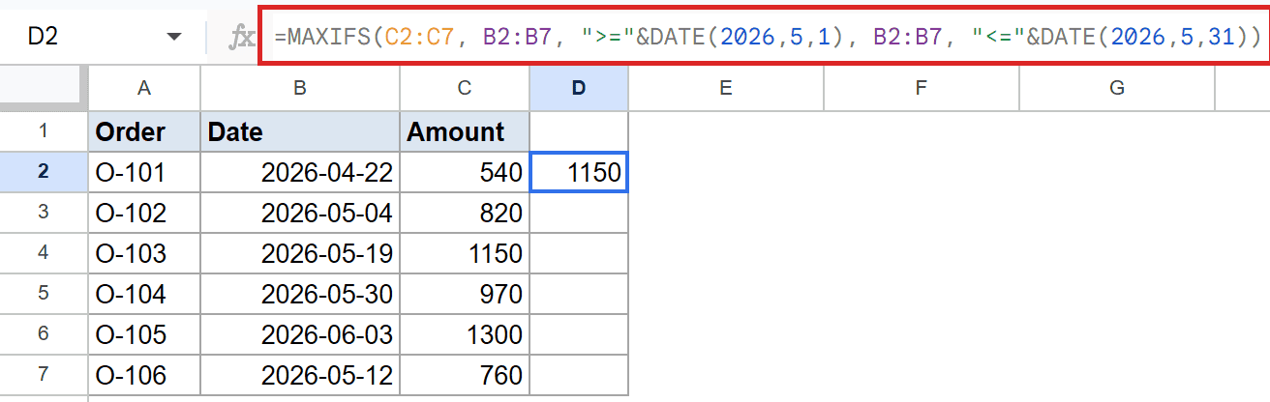Select column E header

point(725,88)
